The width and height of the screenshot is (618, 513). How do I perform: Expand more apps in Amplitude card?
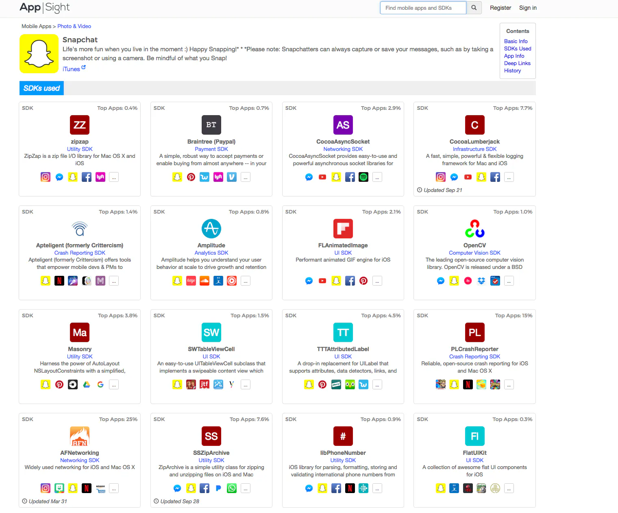tap(246, 281)
